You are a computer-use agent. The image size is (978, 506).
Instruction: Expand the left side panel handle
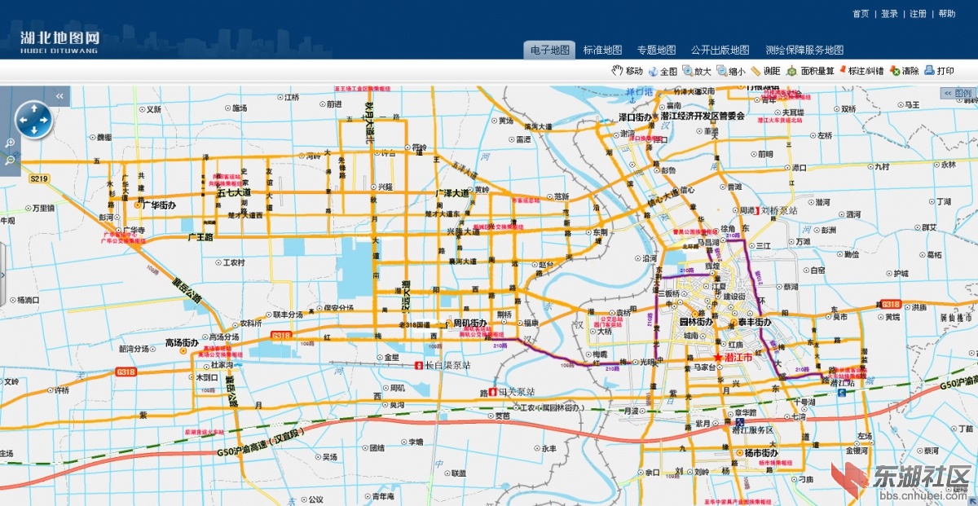click(x=2, y=274)
